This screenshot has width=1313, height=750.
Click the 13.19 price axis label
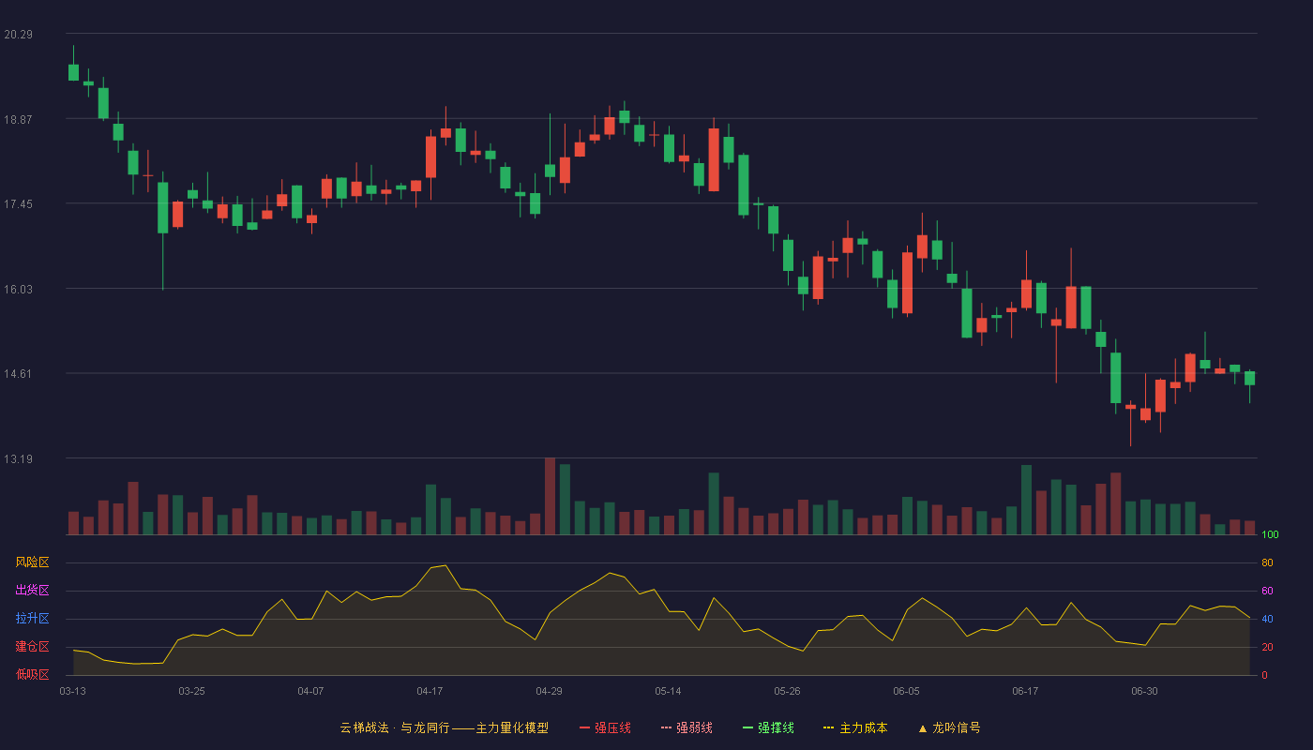point(18,459)
